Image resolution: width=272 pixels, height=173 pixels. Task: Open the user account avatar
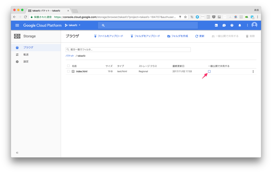(254, 25)
